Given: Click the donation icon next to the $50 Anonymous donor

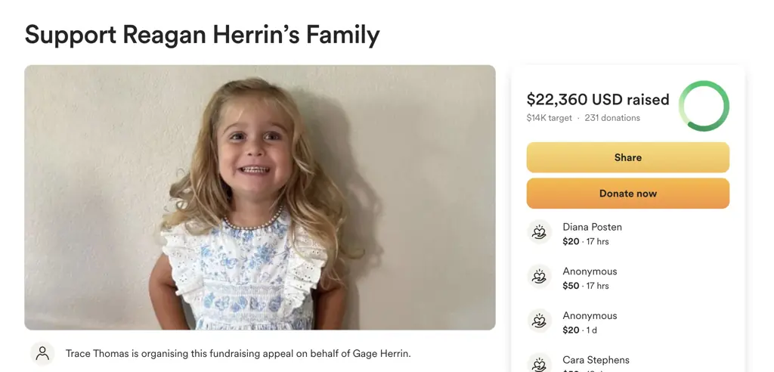Looking at the screenshot, I should click(539, 277).
